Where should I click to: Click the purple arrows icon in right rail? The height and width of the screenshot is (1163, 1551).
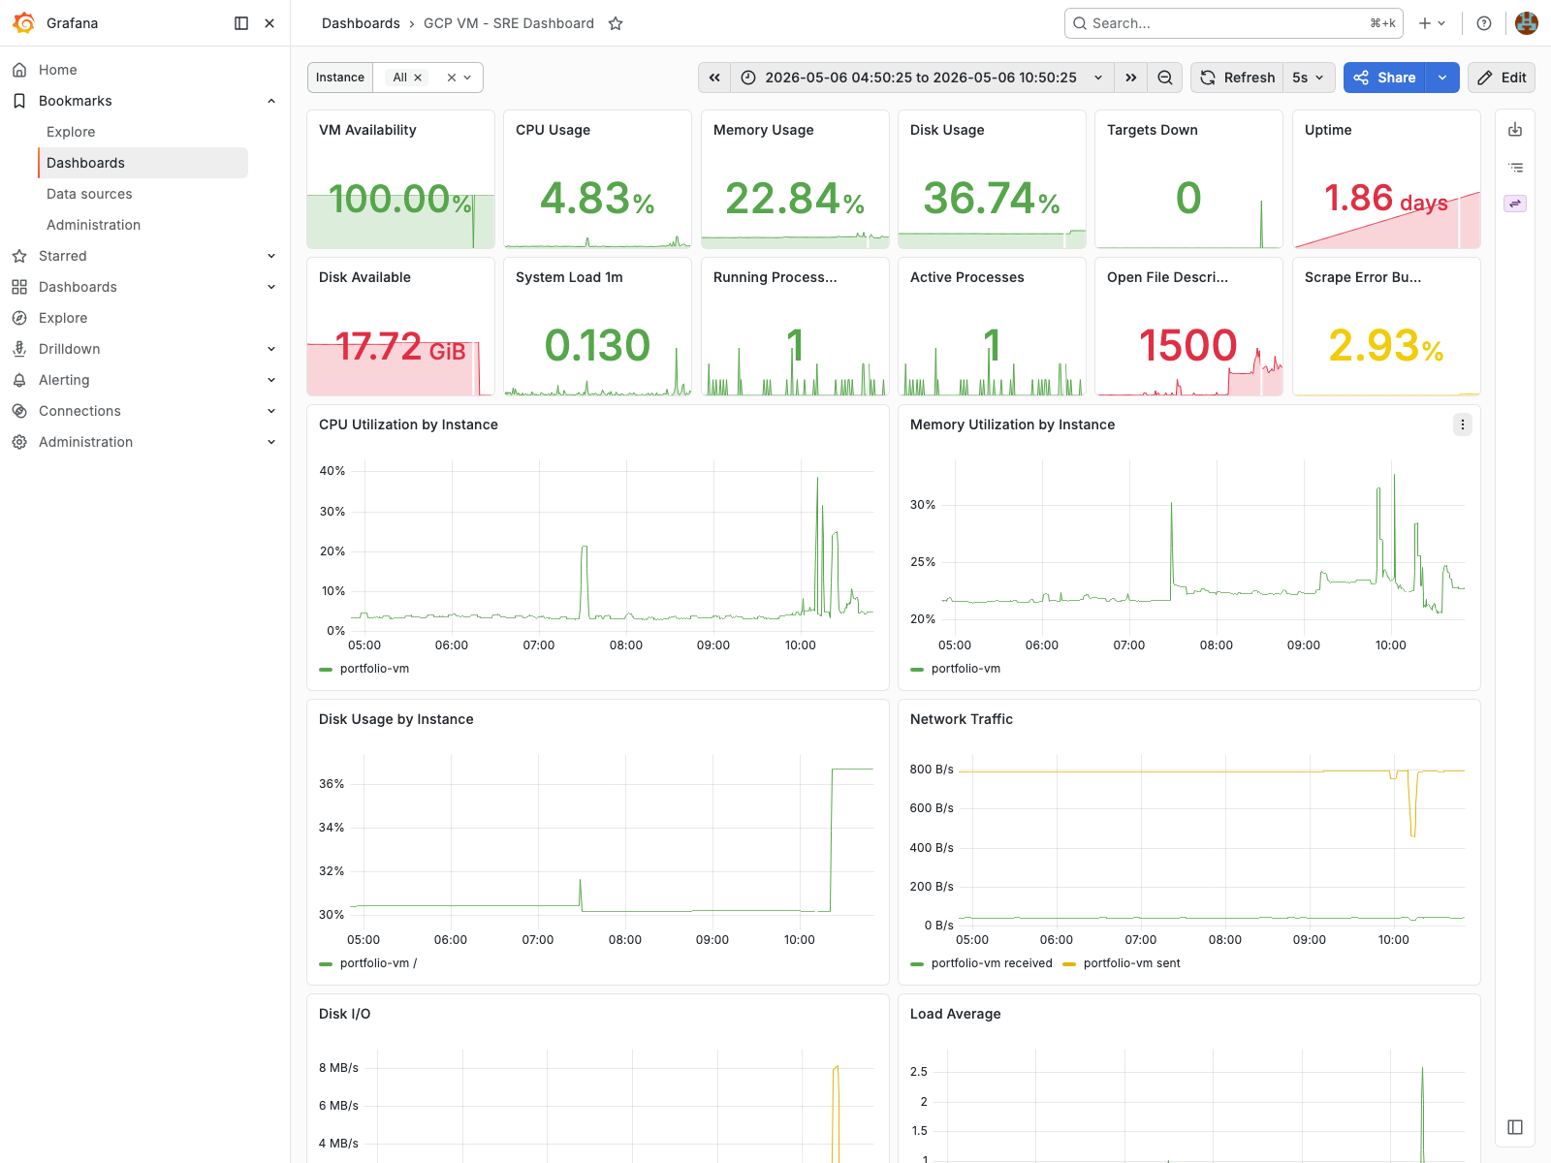pos(1515,204)
